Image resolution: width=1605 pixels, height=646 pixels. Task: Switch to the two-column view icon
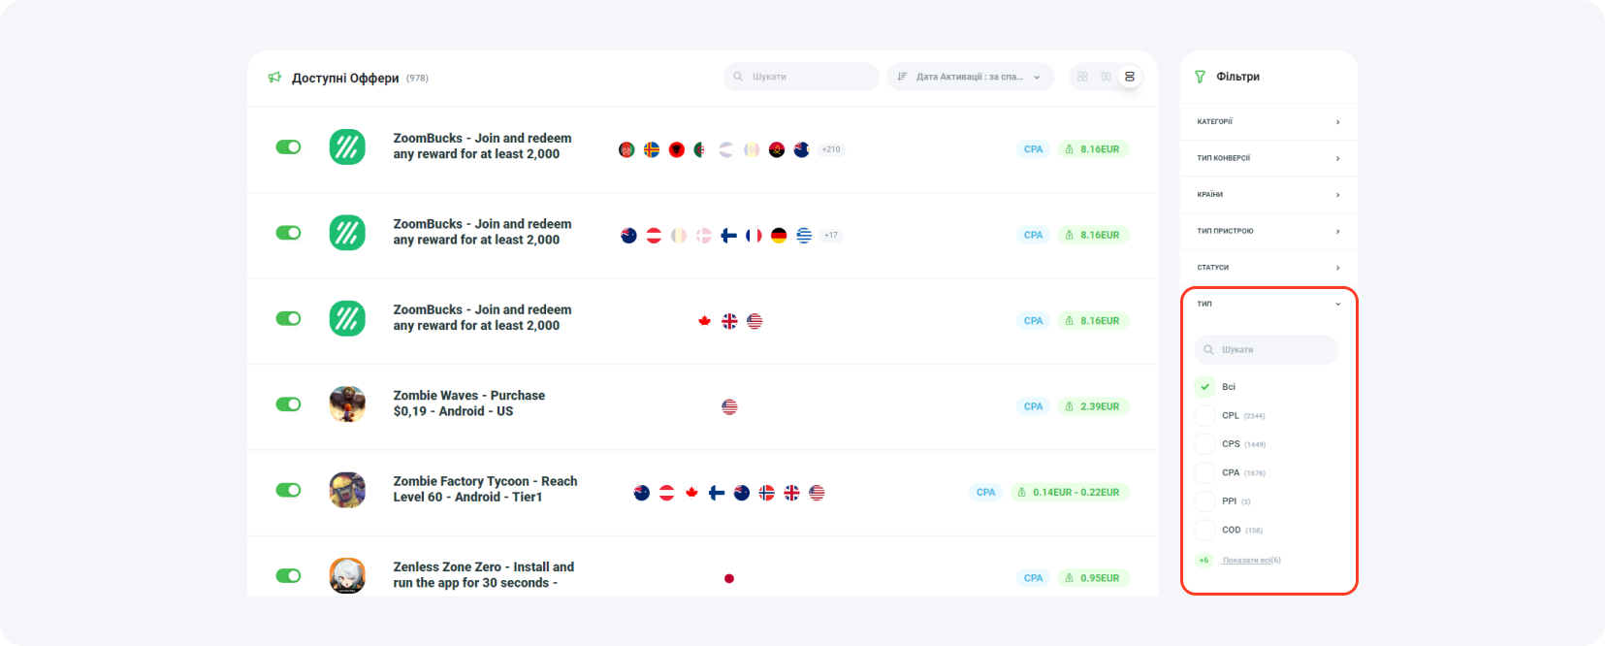1106,77
